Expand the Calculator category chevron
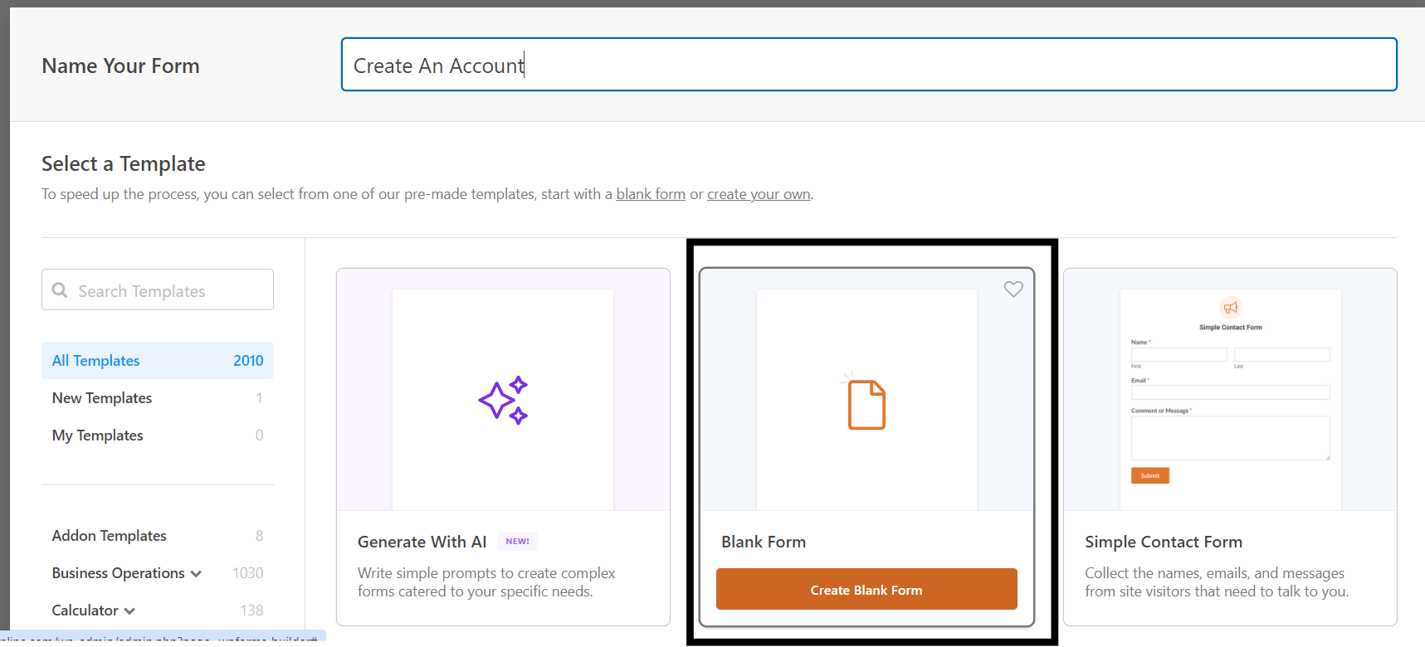This screenshot has width=1425, height=647. 129,611
